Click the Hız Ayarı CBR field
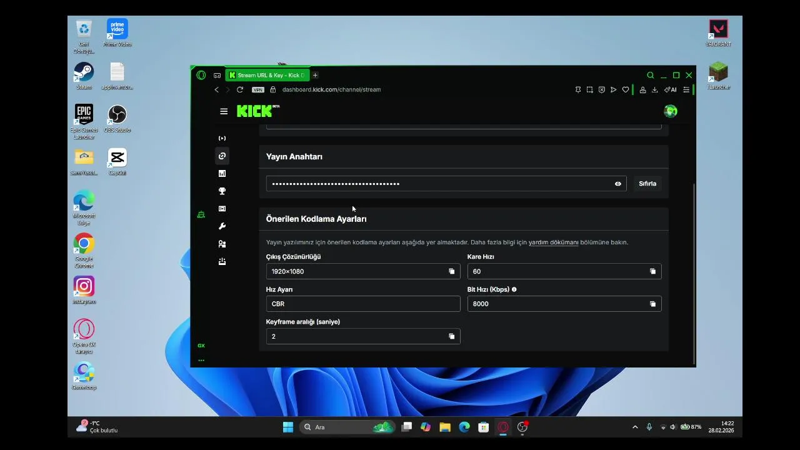This screenshot has width=800, height=450. (363, 304)
